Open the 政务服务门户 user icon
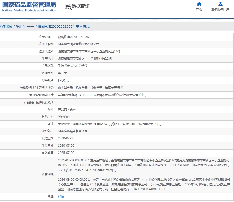Viewport: 234px width, 202px height. pyautogui.click(x=220, y=4)
